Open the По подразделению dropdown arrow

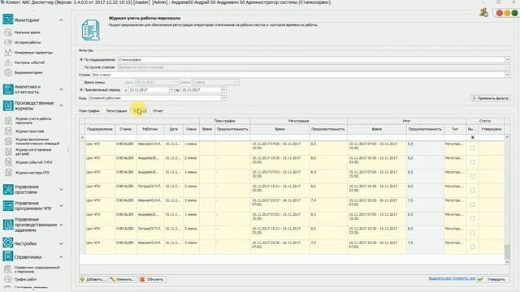click(x=507, y=59)
